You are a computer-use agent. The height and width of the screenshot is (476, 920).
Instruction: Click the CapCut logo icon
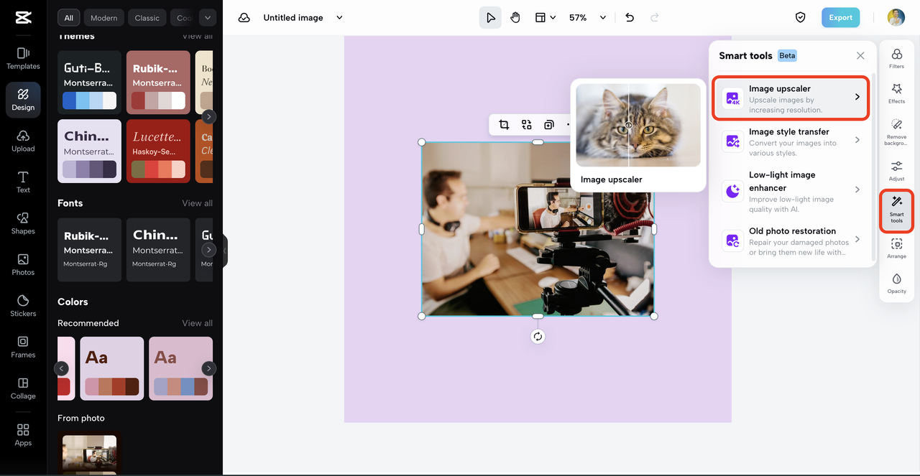(x=23, y=18)
